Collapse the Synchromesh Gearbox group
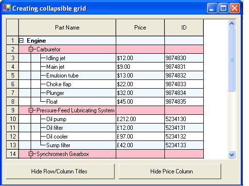 (31, 154)
